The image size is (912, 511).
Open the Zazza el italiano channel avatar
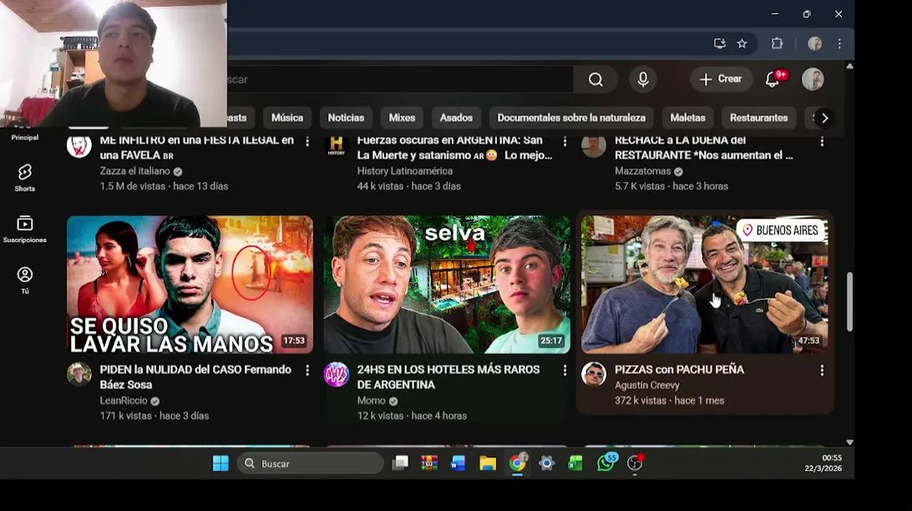[80, 145]
